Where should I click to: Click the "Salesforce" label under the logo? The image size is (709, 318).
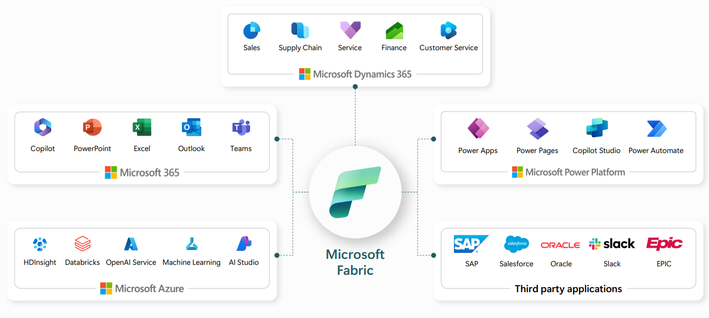click(x=516, y=264)
